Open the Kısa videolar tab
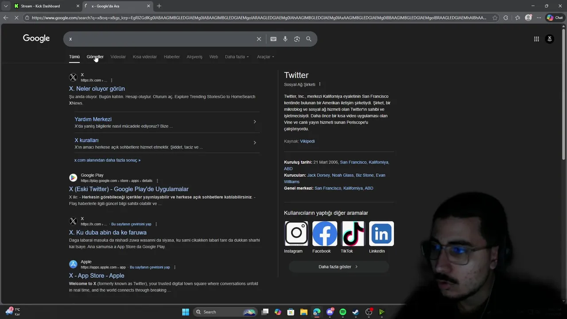 [x=145, y=57]
